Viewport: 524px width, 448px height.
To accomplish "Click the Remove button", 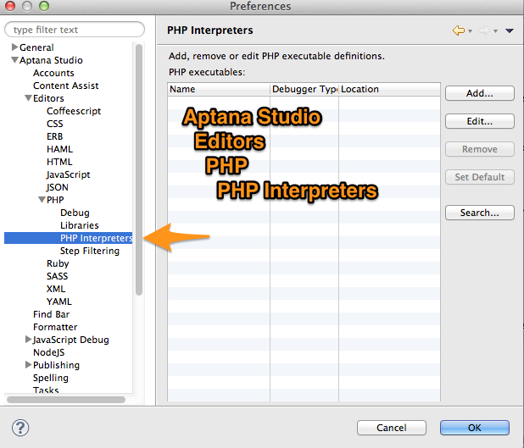I will click(x=480, y=149).
